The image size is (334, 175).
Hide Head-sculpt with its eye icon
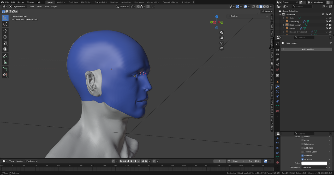(x=327, y=25)
